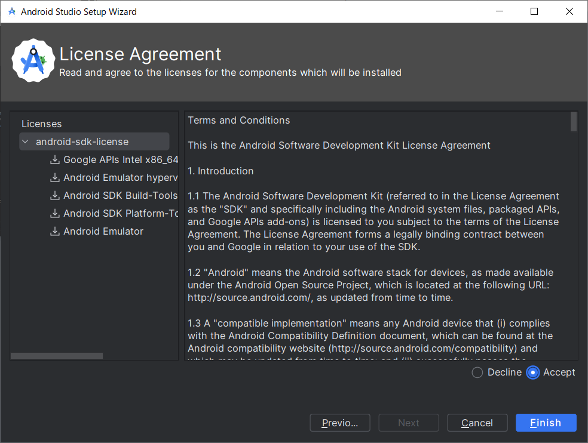
Task: Click the license text vertical scrollbar thumb
Action: click(x=574, y=121)
